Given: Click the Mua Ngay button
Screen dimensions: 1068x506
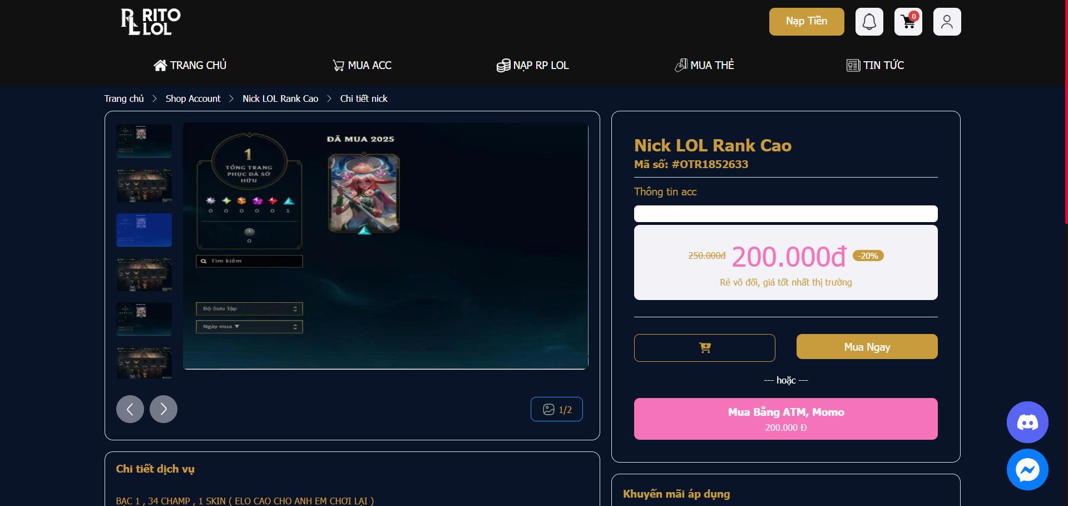Looking at the screenshot, I should pos(867,347).
